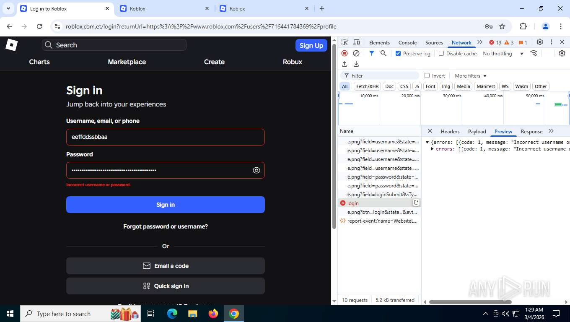Clear the network log
The height and width of the screenshot is (322, 570).
pos(356,53)
